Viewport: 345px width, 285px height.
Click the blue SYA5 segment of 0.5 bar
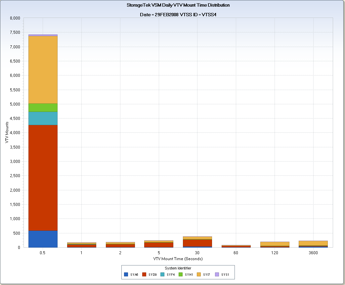point(43,239)
